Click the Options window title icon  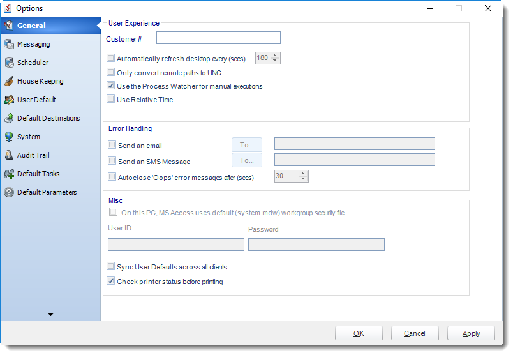pos(8,8)
